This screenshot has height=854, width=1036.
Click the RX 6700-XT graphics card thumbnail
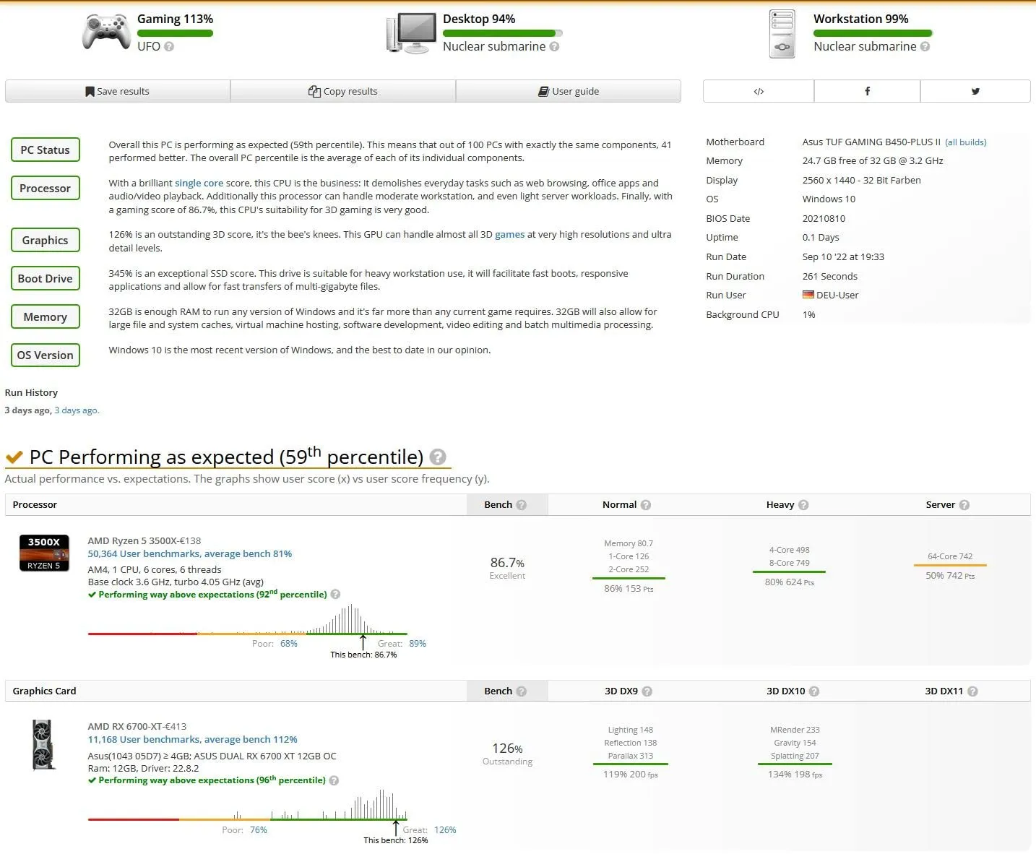[x=43, y=745]
